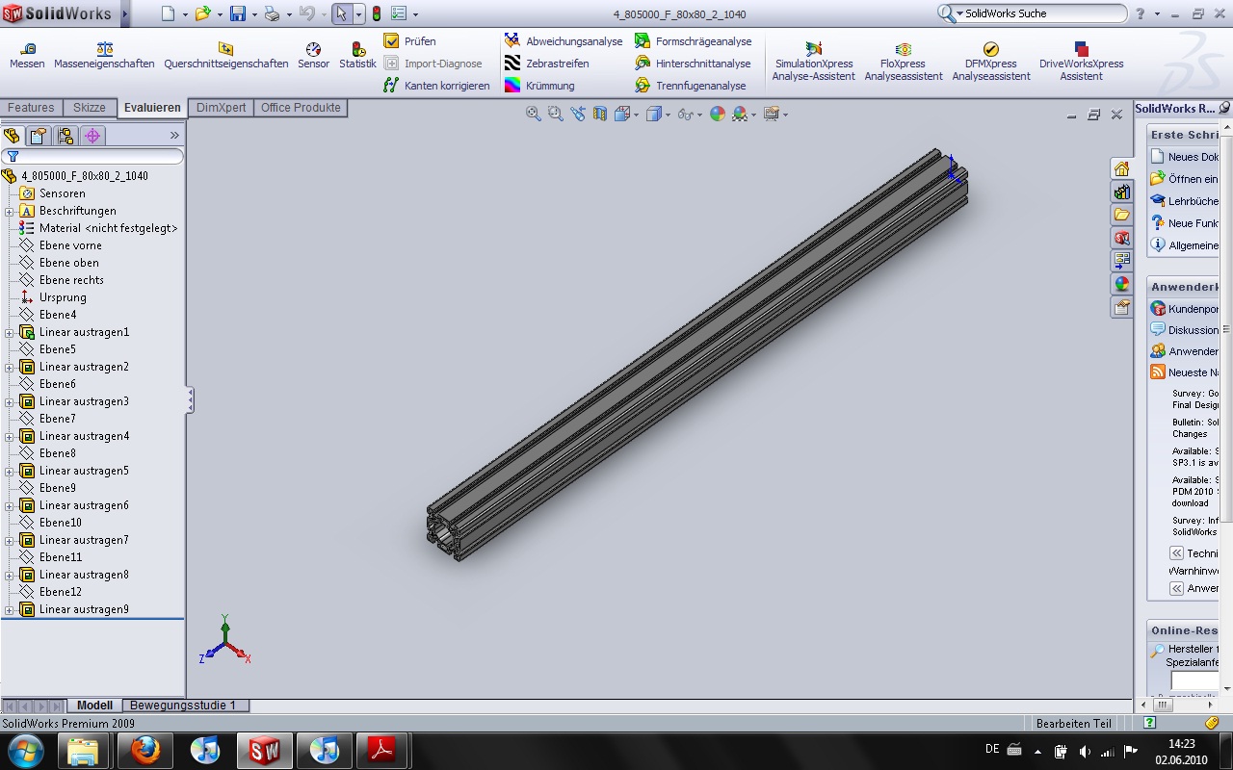Open Formschrägeanalyse draft analysis
Screen dimensions: 1233x770
pos(693,41)
